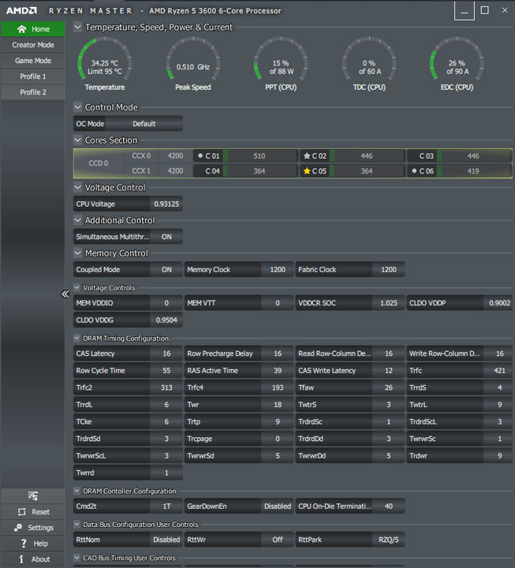Viewport: 515px width, 568px height.
Task: Collapse the Control Mode section
Action: [77, 107]
